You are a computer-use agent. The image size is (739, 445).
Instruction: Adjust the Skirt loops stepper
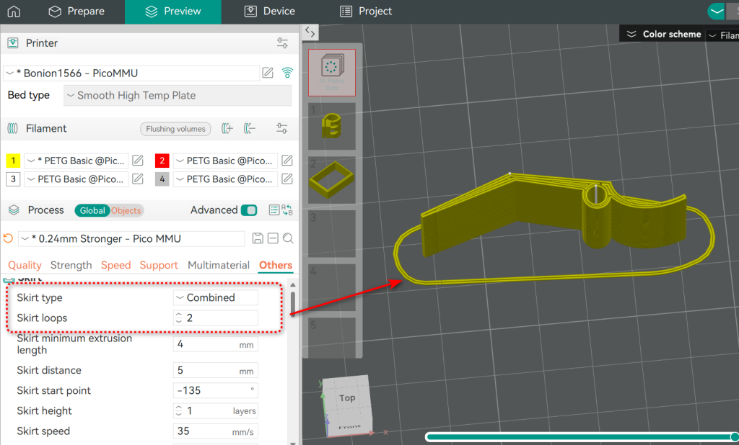(x=179, y=318)
